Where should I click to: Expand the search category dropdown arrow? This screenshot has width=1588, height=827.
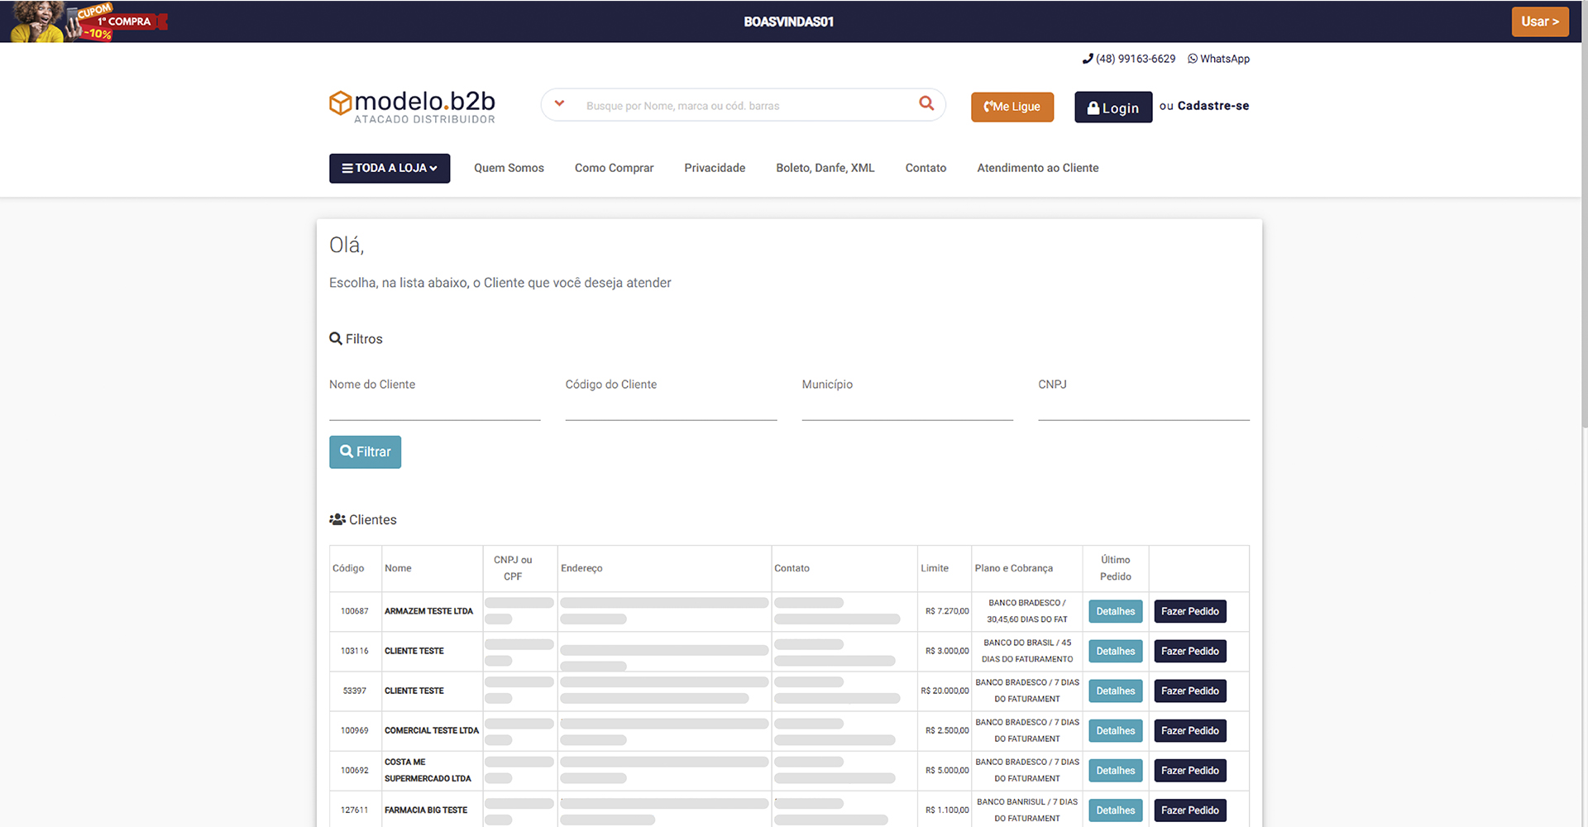point(559,104)
